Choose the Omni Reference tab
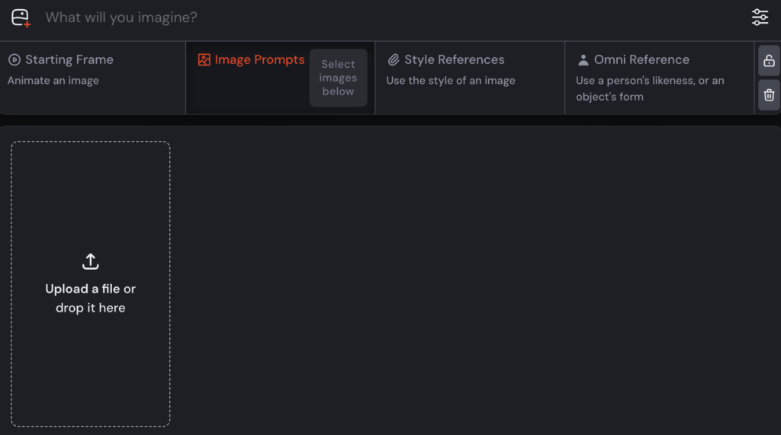 tap(641, 59)
